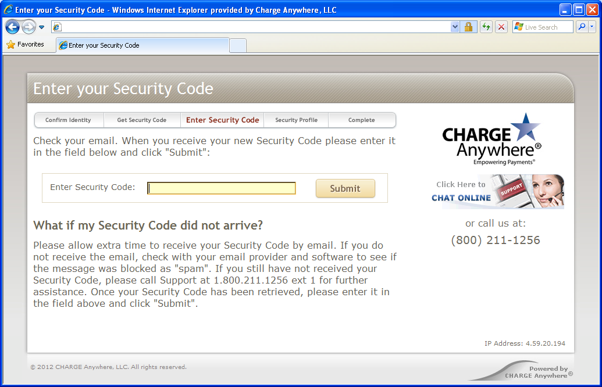Image resolution: width=602 pixels, height=387 pixels.
Task: Open the Favorites star menu
Action: (26, 45)
